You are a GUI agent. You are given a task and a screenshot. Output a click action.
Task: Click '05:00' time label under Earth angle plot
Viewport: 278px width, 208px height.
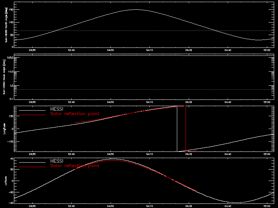pyautogui.click(x=267, y=50)
